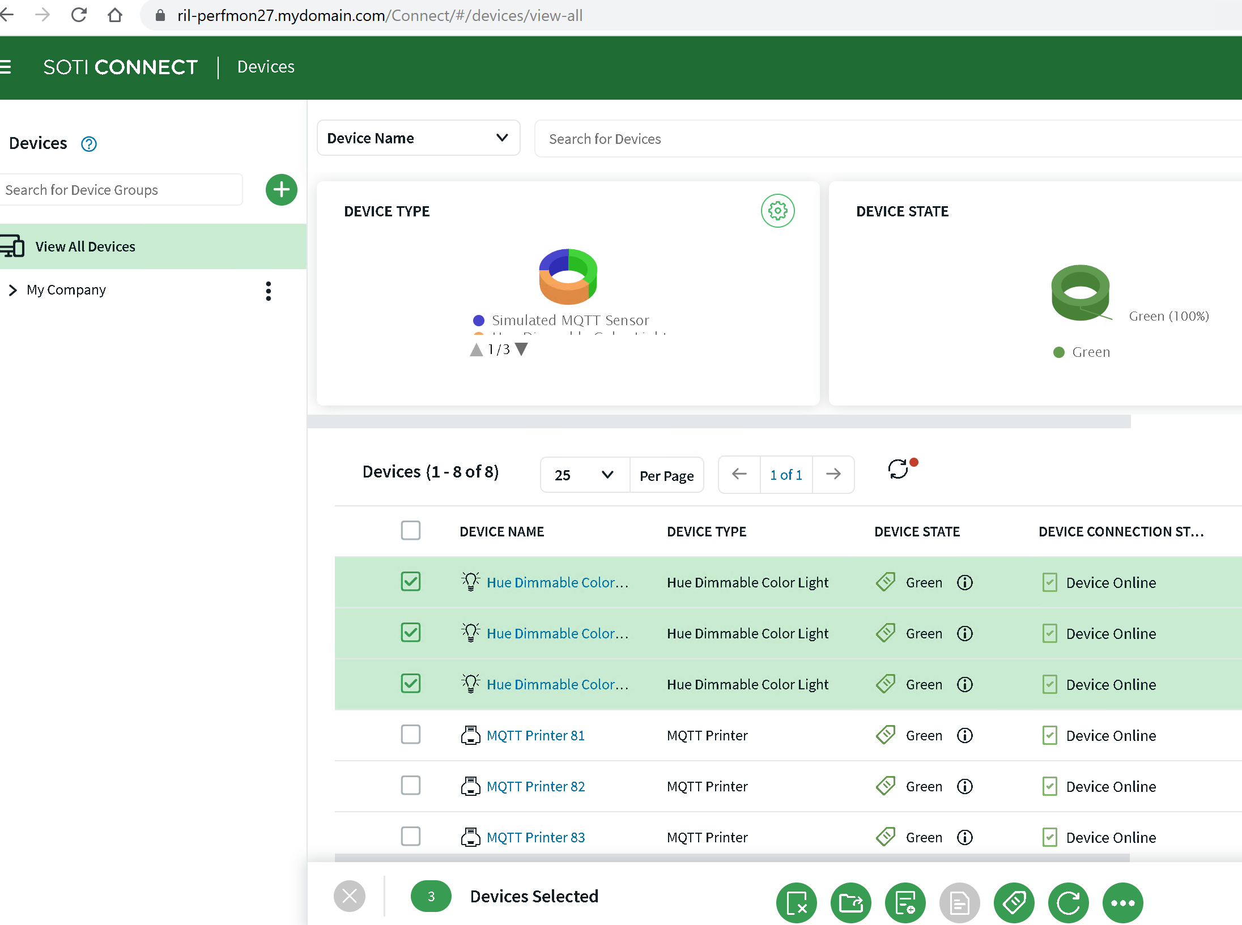Open the MQTT Printer 81 device link
1242x925 pixels.
535,735
